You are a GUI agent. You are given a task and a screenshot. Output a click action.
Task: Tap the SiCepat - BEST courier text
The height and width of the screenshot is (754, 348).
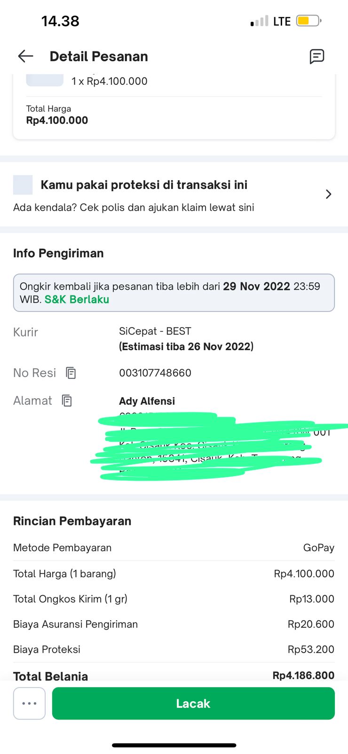(x=155, y=331)
